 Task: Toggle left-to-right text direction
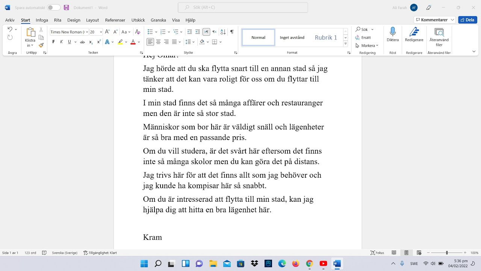pos(206,32)
